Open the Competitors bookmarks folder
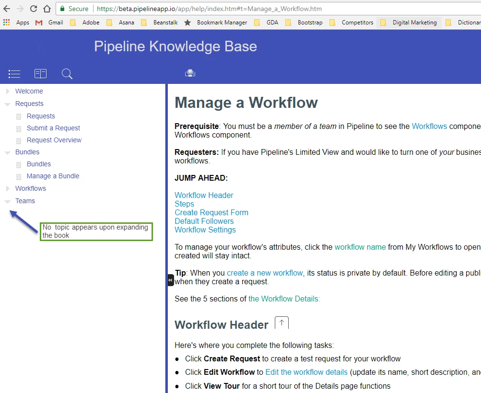Image resolution: width=481 pixels, height=393 pixels. tap(352, 23)
